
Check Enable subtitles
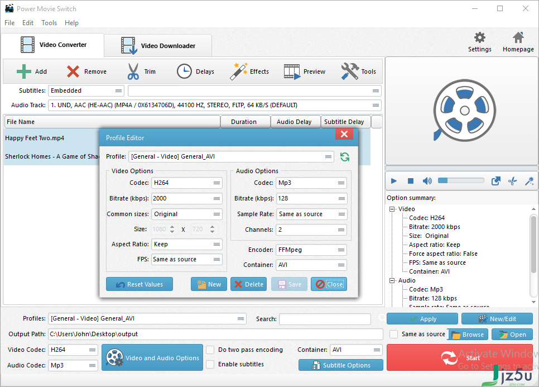[210, 364]
